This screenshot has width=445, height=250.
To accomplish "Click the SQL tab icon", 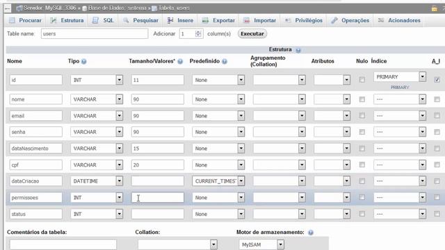I will (x=95, y=20).
